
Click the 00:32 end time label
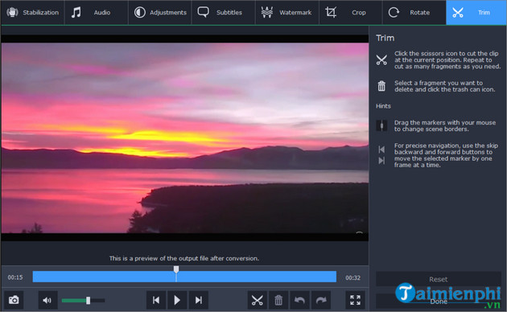(352, 277)
